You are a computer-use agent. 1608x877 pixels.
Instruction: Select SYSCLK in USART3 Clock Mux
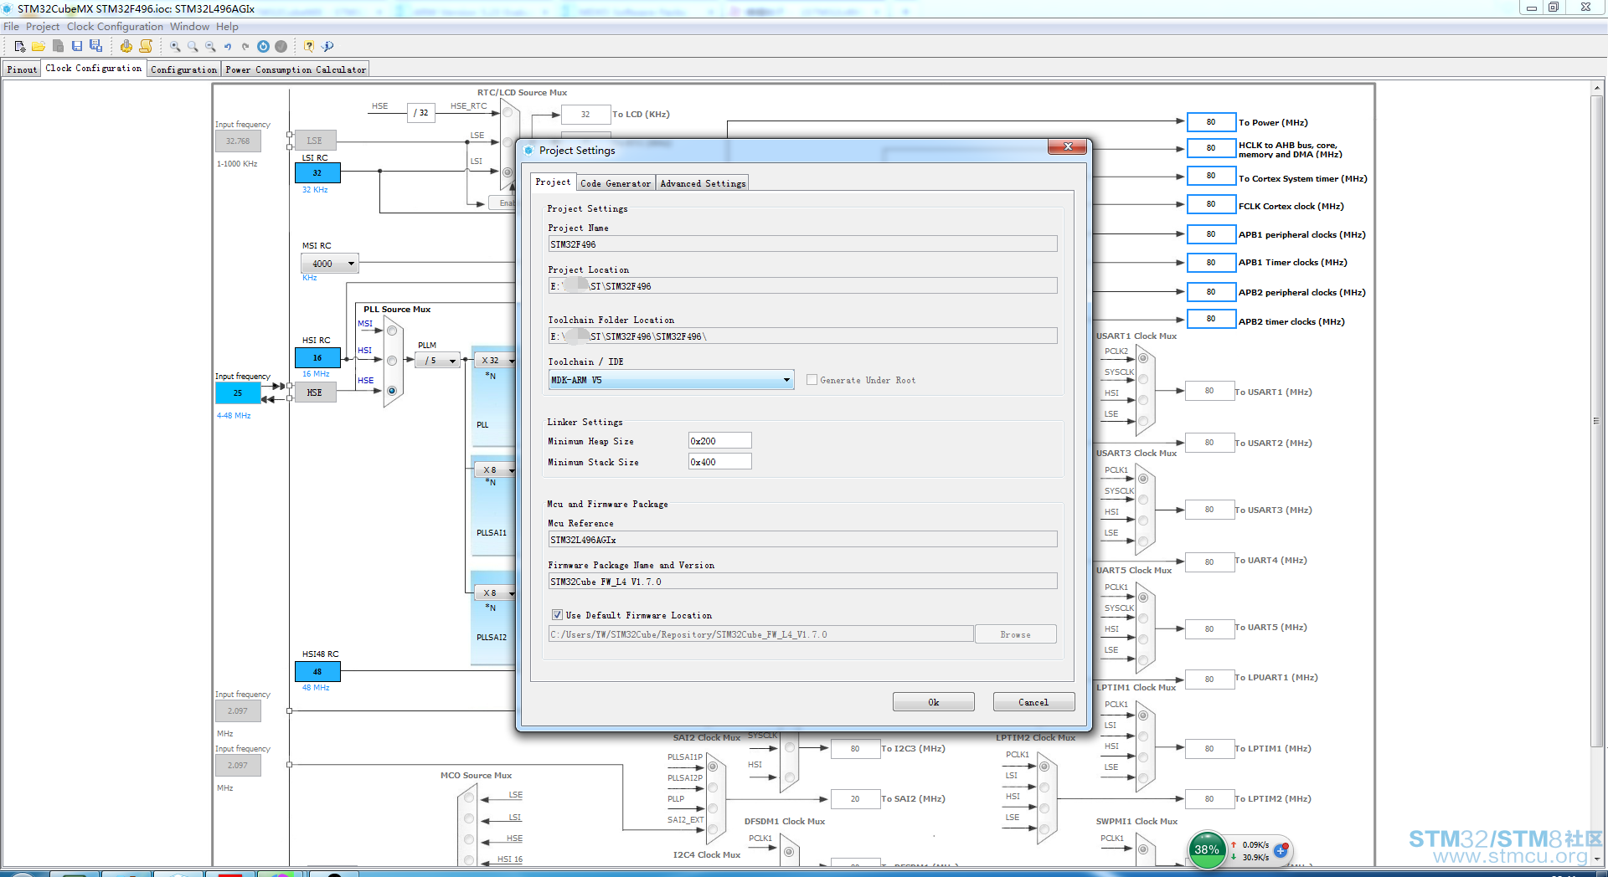pyautogui.click(x=1143, y=499)
